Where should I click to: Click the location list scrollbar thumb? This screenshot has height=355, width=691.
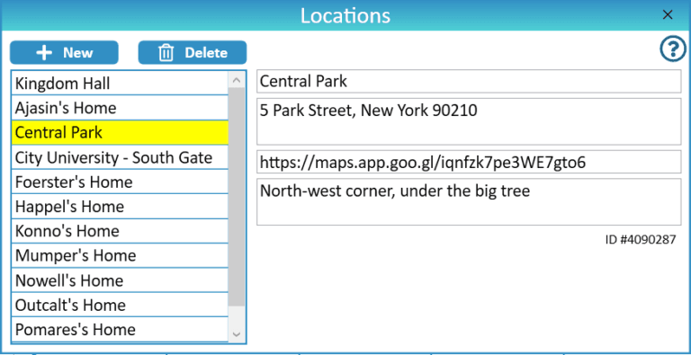[x=237, y=197]
